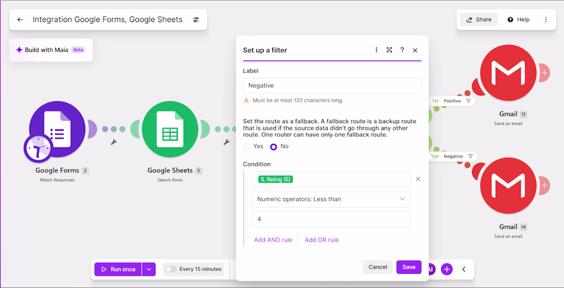The width and height of the screenshot is (564, 288).
Task: Open wrench filter between Forms and Sheets
Action: coord(113,142)
